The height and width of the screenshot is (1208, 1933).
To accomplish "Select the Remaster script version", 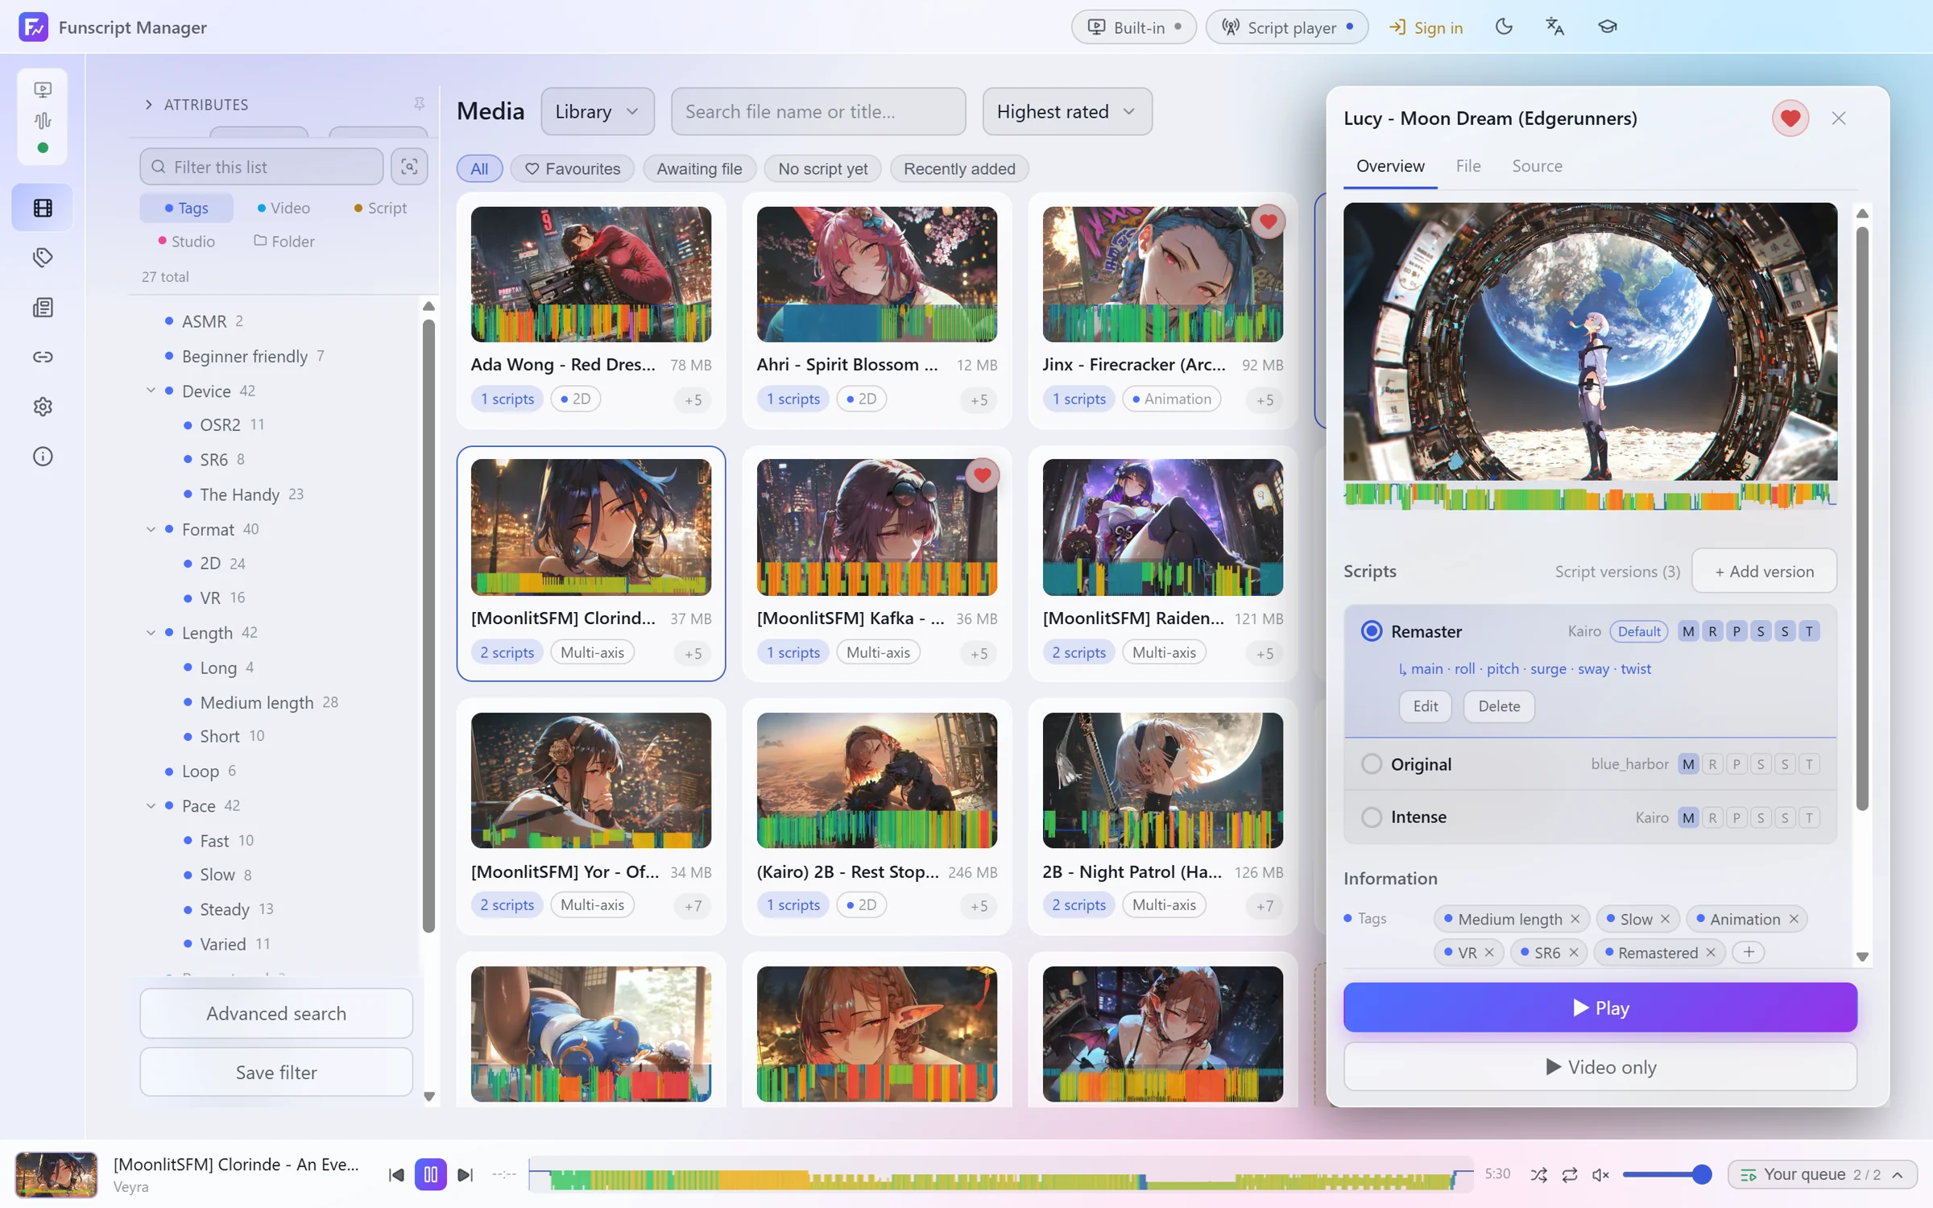I will [x=1372, y=631].
